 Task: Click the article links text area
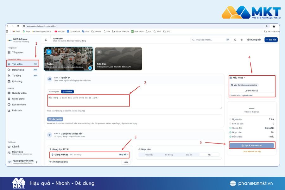point(135,102)
